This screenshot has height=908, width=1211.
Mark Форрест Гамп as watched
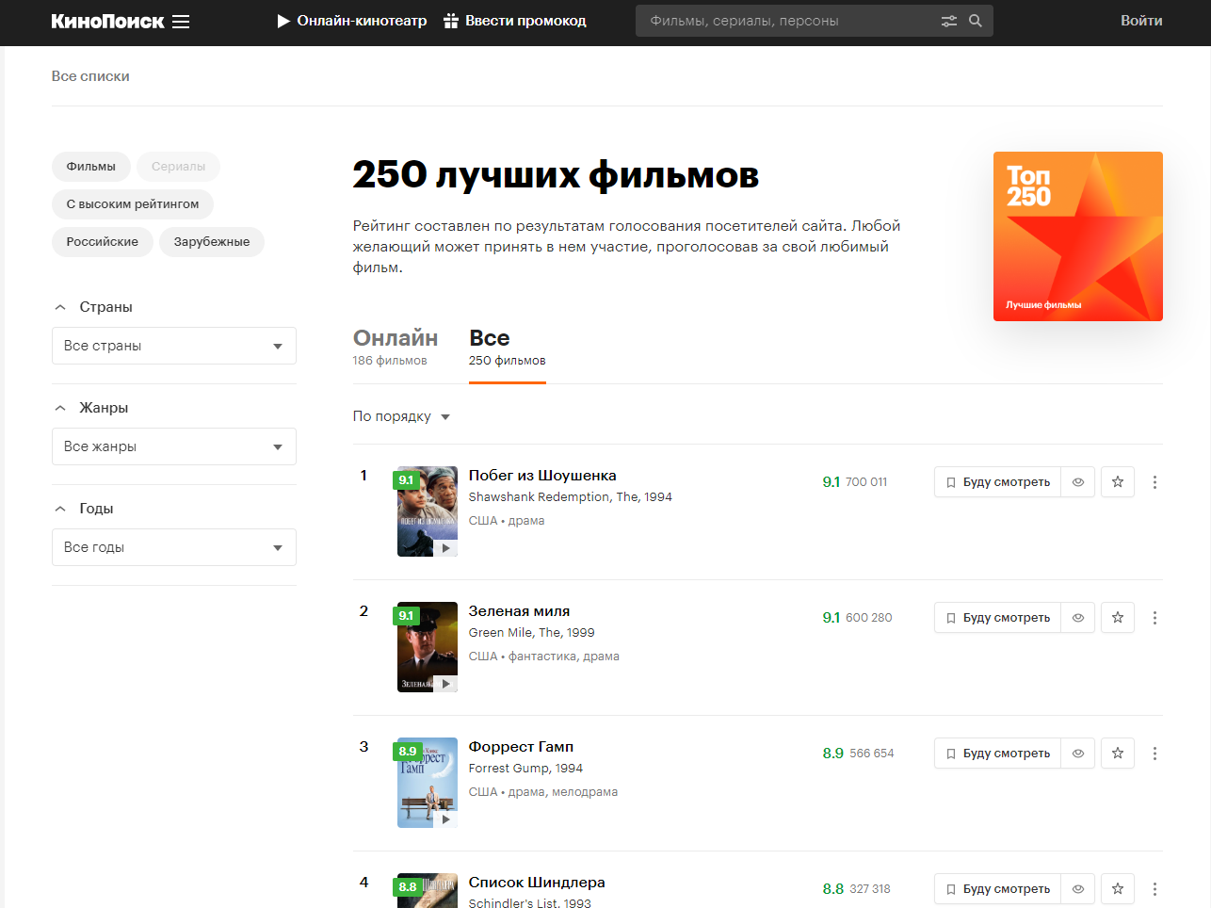pos(1078,754)
